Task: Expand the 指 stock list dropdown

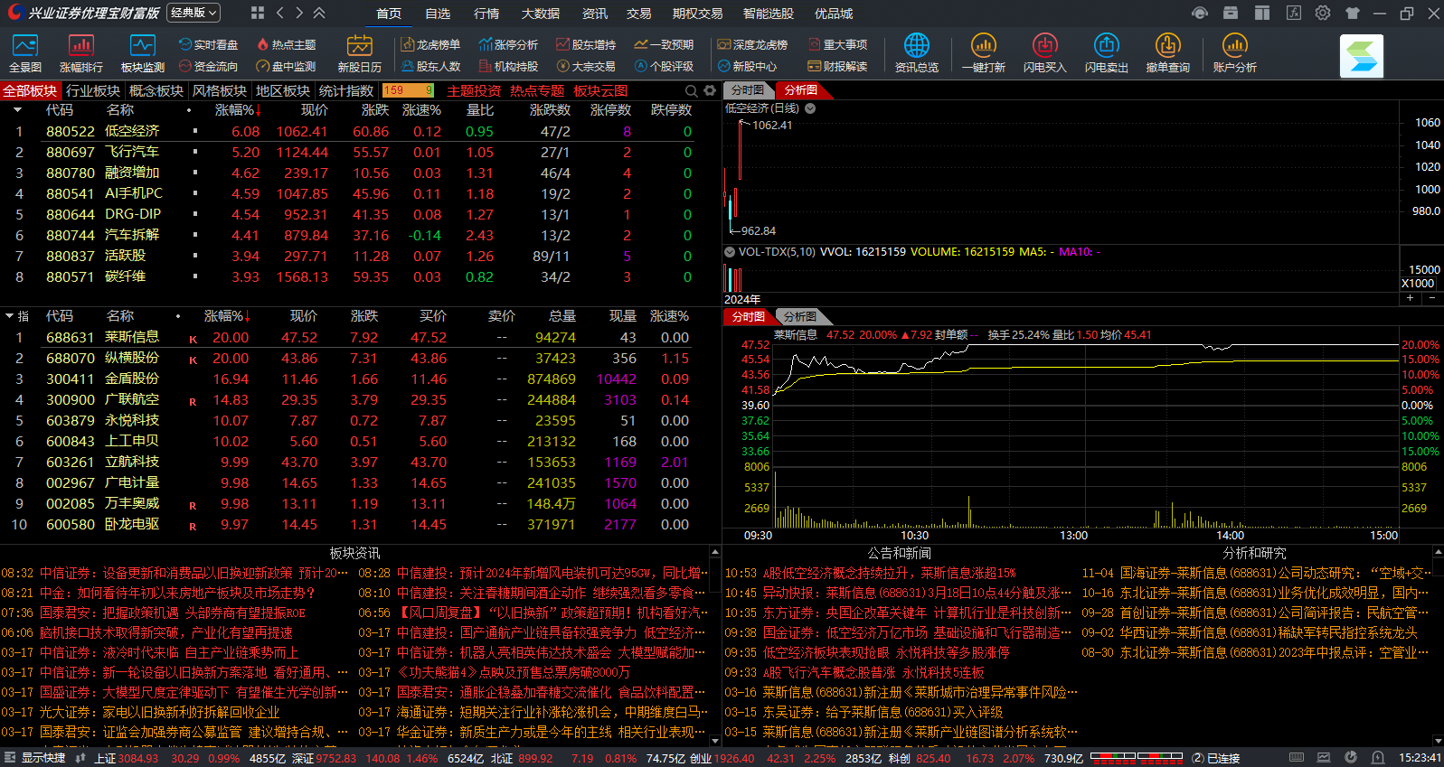Action: coord(16,316)
